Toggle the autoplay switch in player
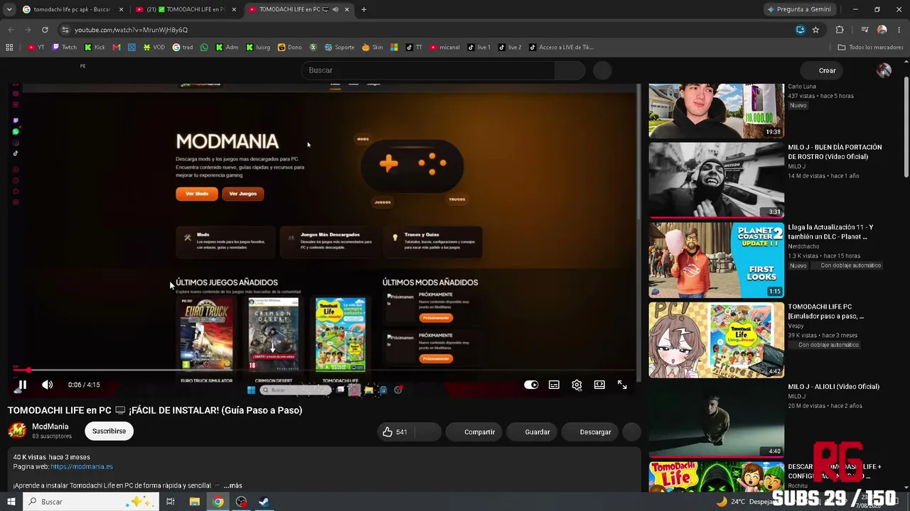This screenshot has height=511, width=910. click(x=531, y=385)
